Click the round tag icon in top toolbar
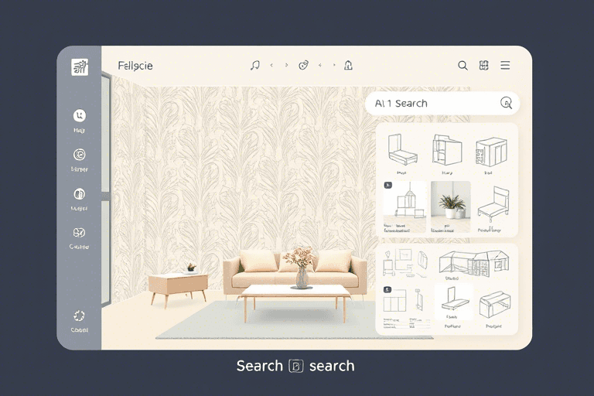The width and height of the screenshot is (594, 396). 303,66
